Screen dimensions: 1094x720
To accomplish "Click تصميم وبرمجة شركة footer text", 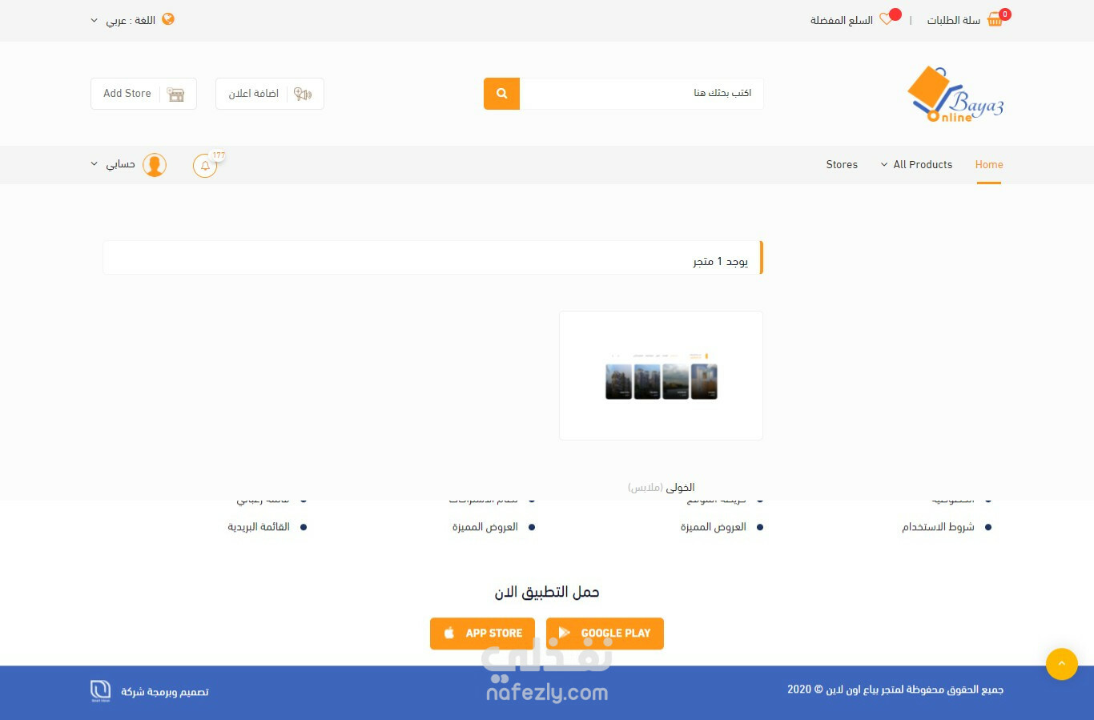I will tap(165, 692).
